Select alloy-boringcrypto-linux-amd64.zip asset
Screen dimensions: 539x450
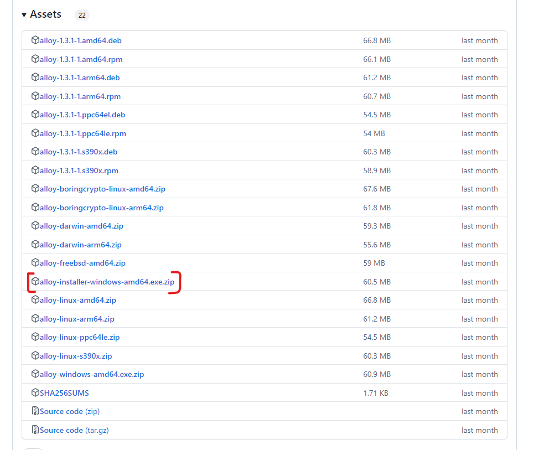[x=102, y=189]
